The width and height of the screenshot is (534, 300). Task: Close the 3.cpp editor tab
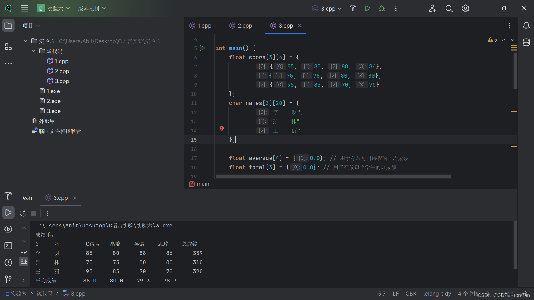pos(300,26)
